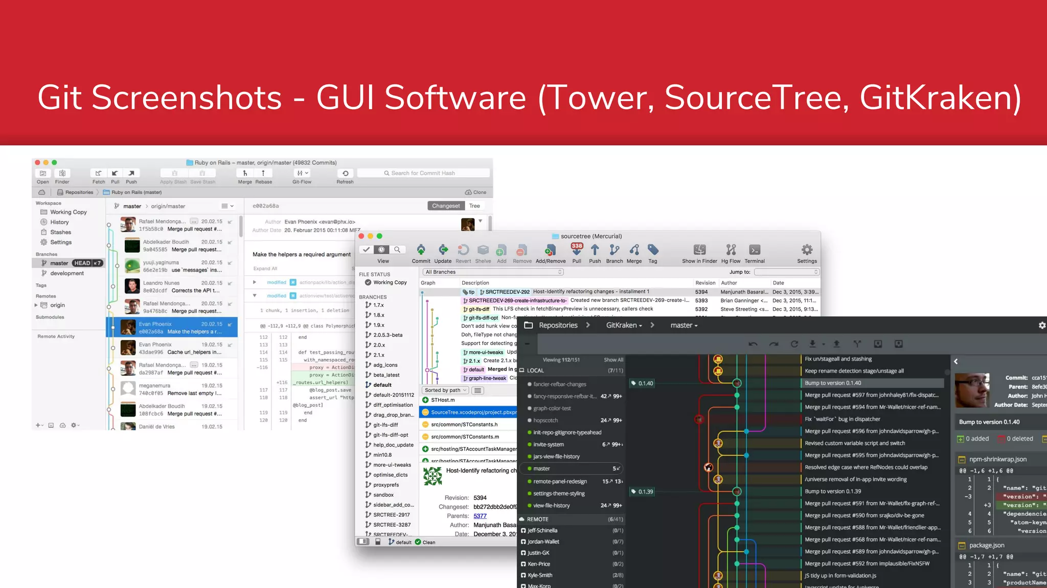Open the GitKraken repository dropdown
Screen dimensions: 1047x588
[x=624, y=325]
